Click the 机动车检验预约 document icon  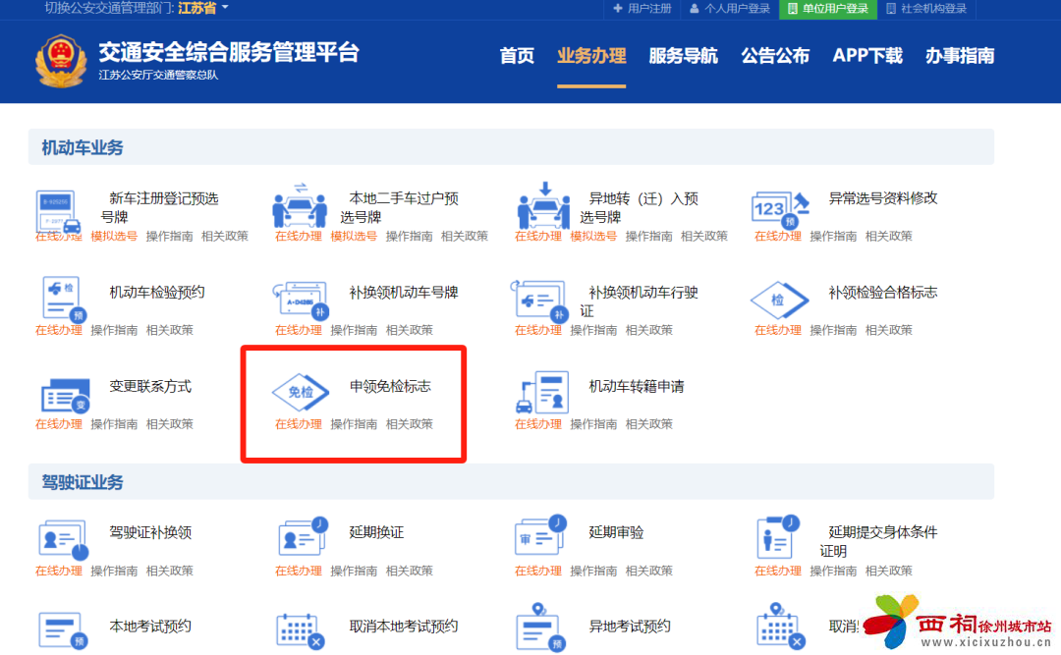pyautogui.click(x=62, y=299)
